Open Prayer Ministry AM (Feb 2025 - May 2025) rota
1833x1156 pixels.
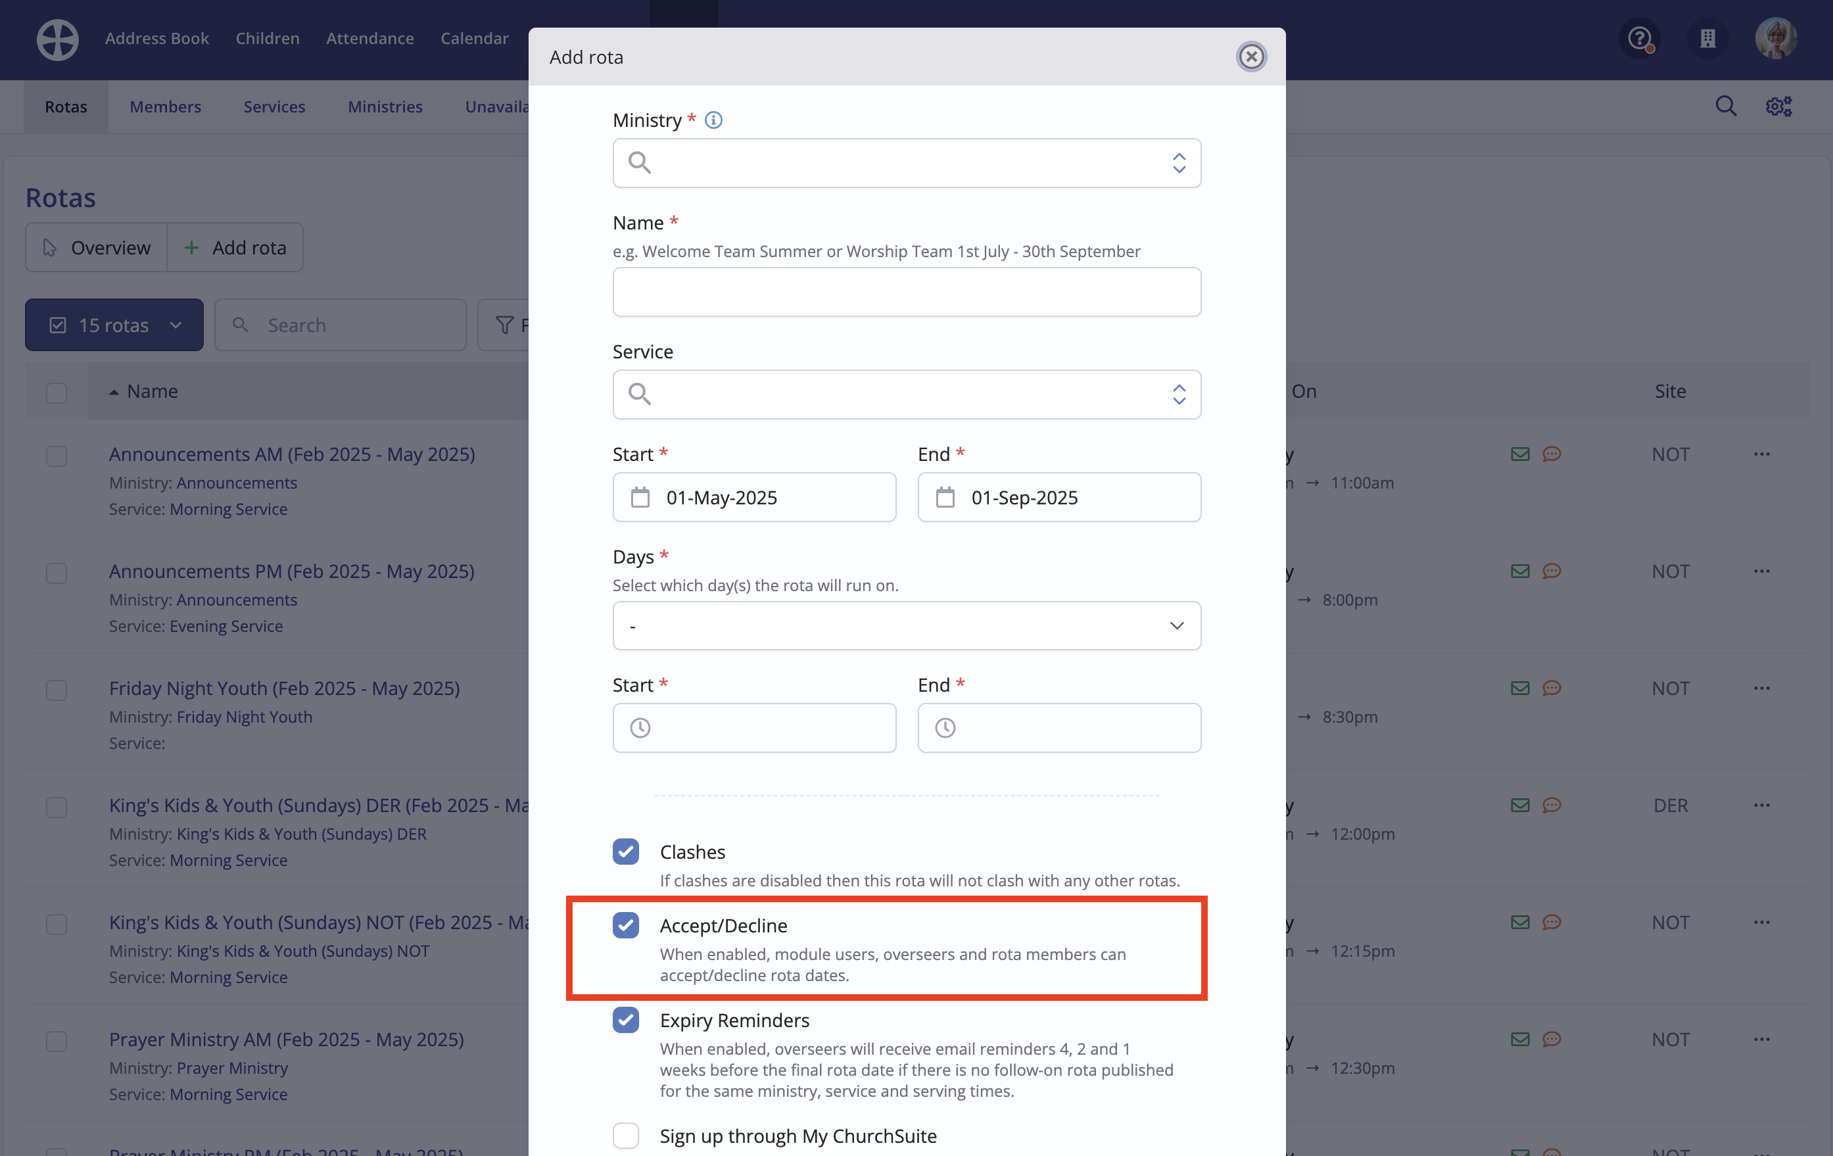pos(286,1040)
